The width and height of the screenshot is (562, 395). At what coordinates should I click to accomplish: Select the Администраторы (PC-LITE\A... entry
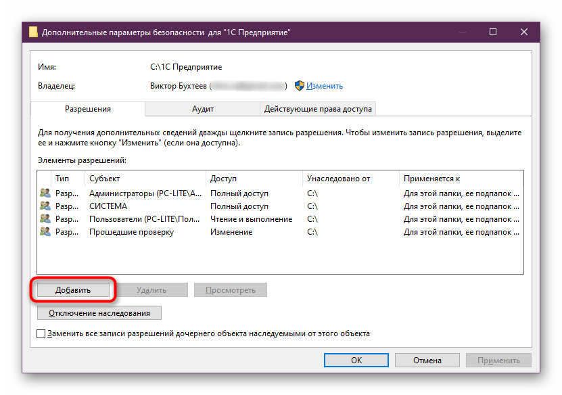coord(145,193)
